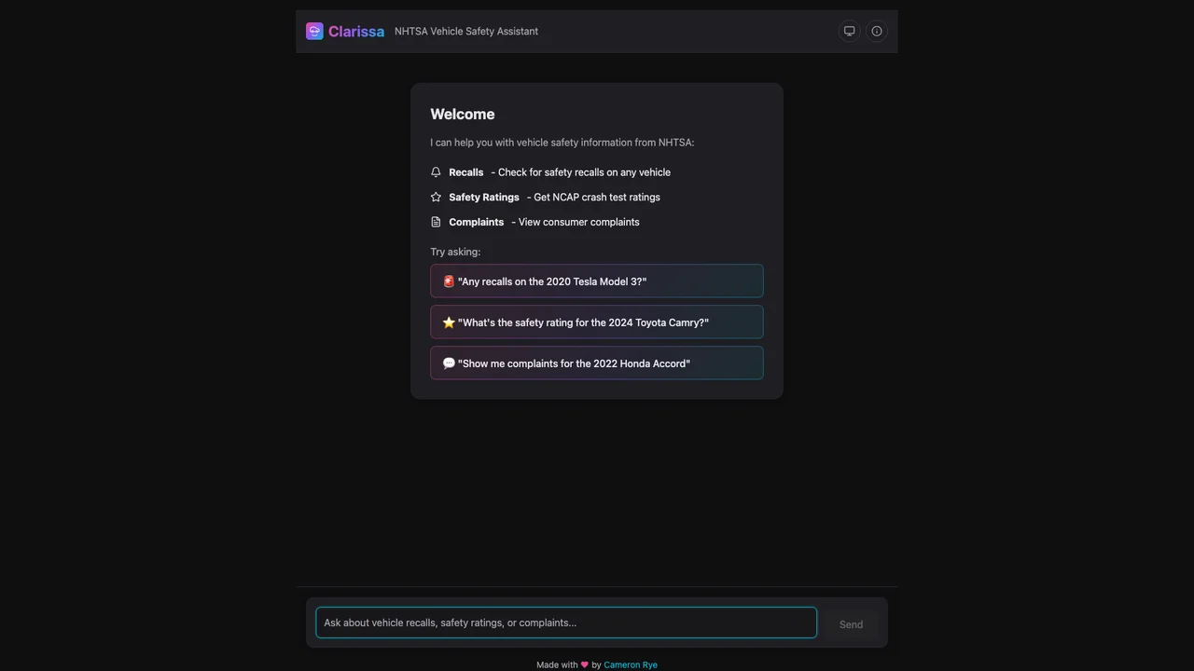
Task: Choose the 2022 Honda Accord complaints prompt
Action: (596, 363)
